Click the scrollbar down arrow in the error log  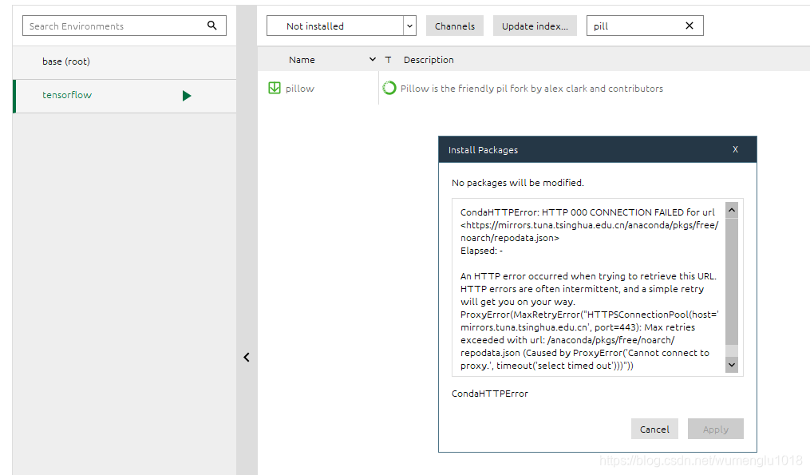click(x=732, y=364)
